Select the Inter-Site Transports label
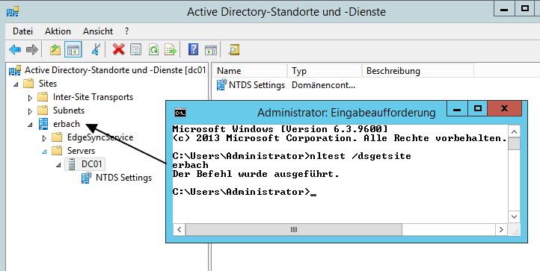 pyautogui.click(x=93, y=97)
